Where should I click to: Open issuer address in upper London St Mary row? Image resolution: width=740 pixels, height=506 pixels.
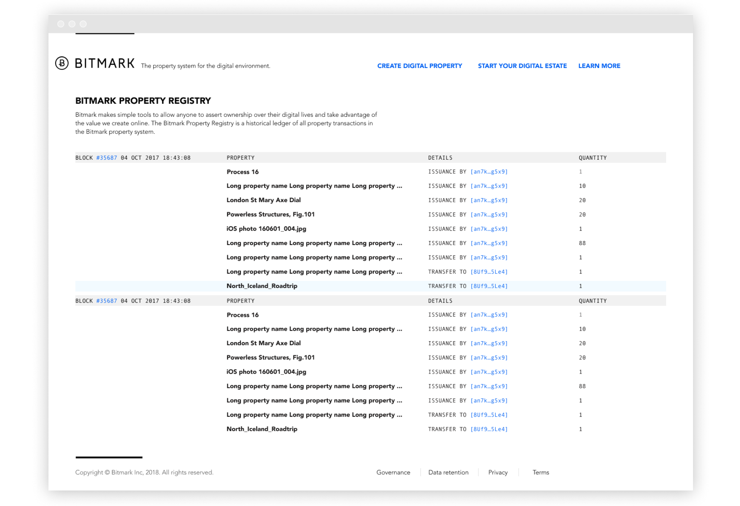coord(489,200)
